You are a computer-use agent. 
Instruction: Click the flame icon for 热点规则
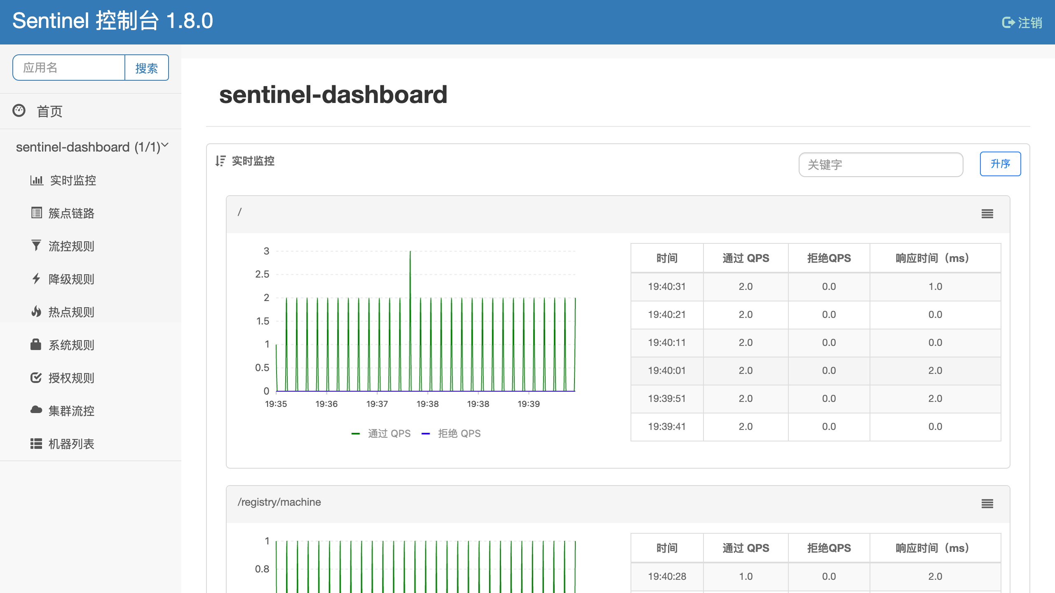[x=36, y=311]
